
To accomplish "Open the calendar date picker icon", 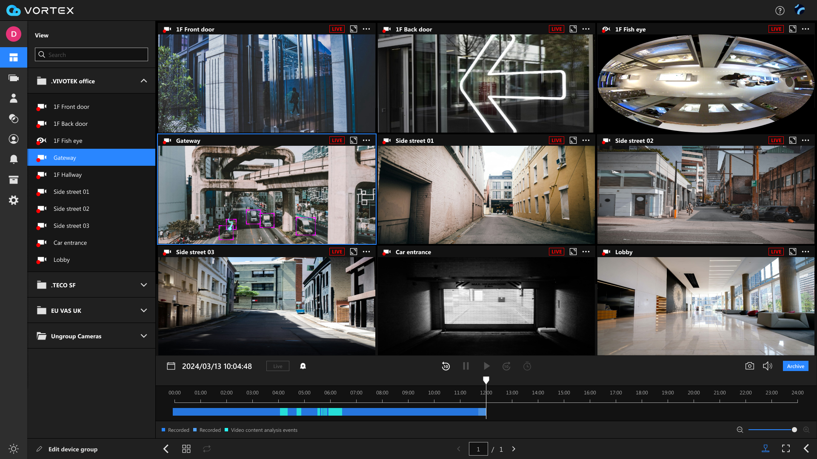I will click(171, 366).
